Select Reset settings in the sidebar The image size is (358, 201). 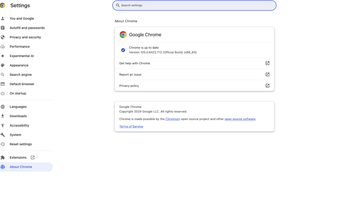[21, 144]
